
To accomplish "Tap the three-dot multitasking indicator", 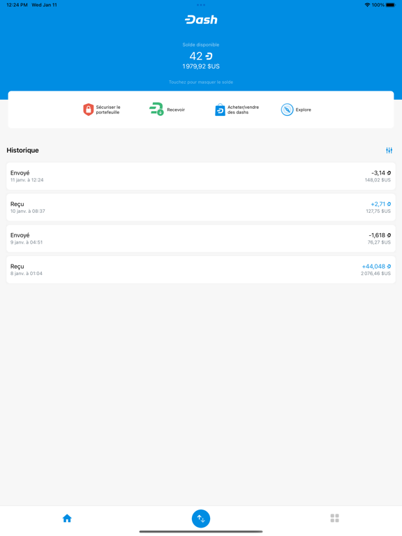I will pos(201,5).
